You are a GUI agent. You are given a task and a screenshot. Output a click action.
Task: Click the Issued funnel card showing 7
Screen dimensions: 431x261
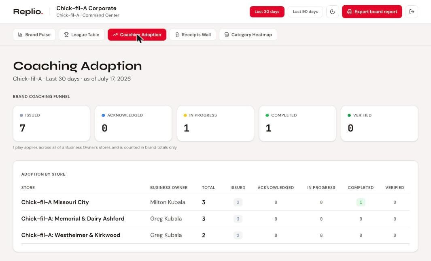coord(51,124)
